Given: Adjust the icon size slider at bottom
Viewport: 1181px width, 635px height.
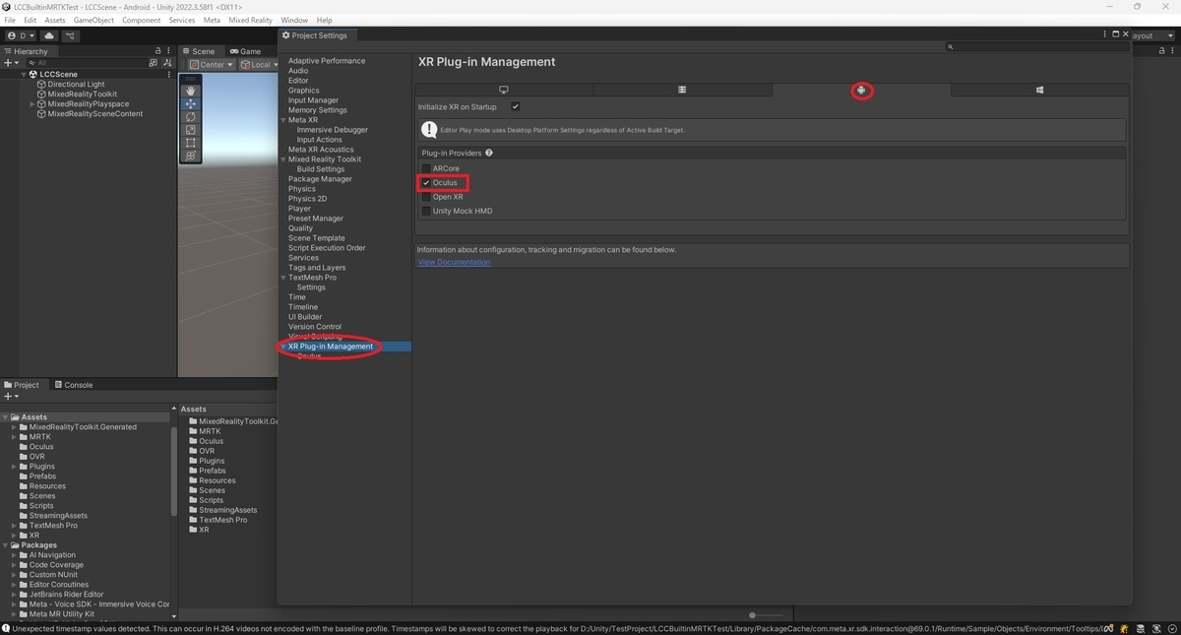Looking at the screenshot, I should click(752, 615).
